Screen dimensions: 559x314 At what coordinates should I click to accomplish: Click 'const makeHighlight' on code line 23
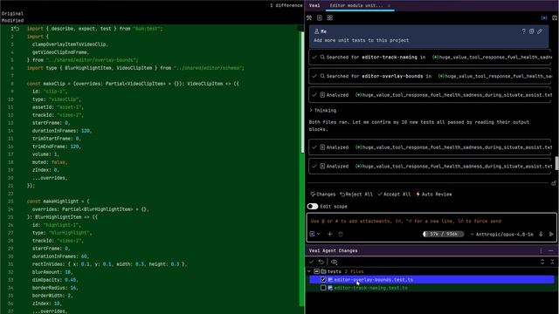(x=56, y=201)
